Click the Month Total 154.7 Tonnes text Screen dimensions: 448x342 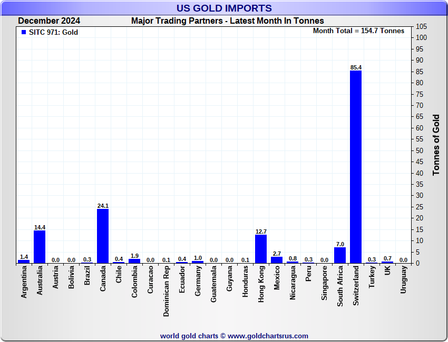point(358,31)
